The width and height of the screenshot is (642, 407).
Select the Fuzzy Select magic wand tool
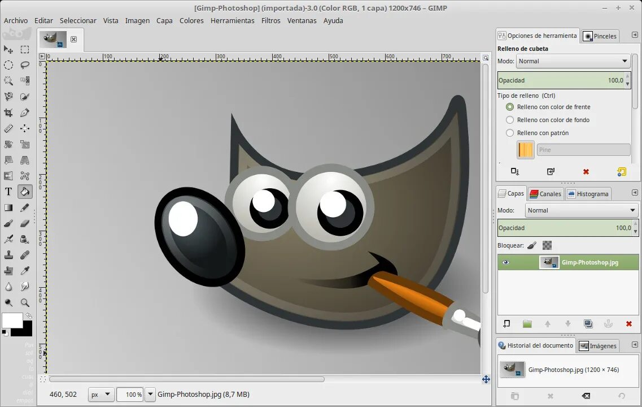(x=8, y=81)
